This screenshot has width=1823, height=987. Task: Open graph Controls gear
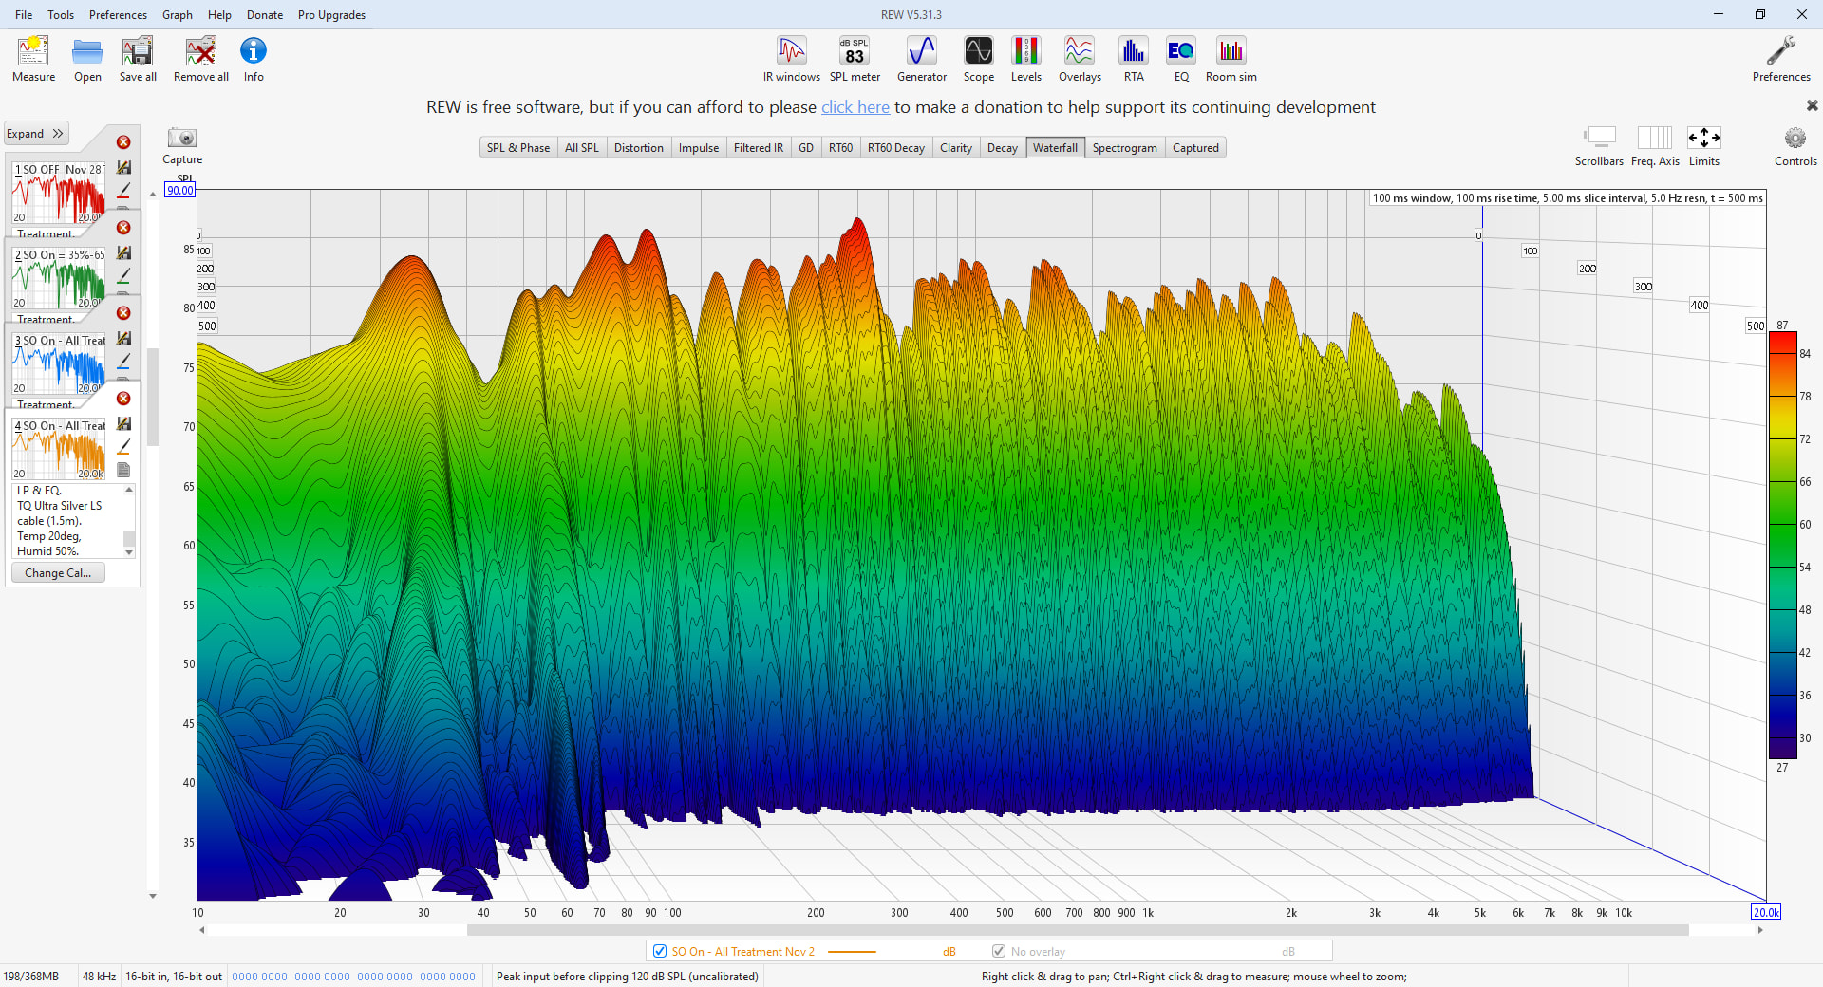pyautogui.click(x=1795, y=139)
